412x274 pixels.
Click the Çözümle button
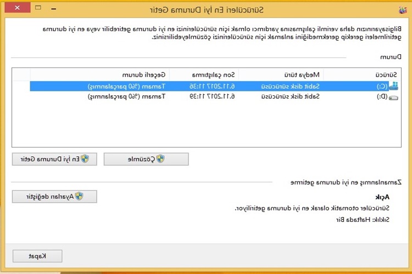[146, 159]
